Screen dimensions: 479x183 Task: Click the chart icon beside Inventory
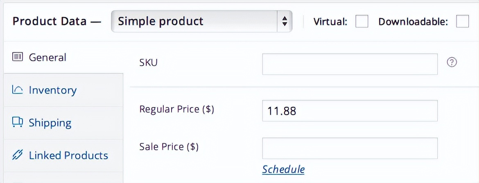click(x=18, y=90)
